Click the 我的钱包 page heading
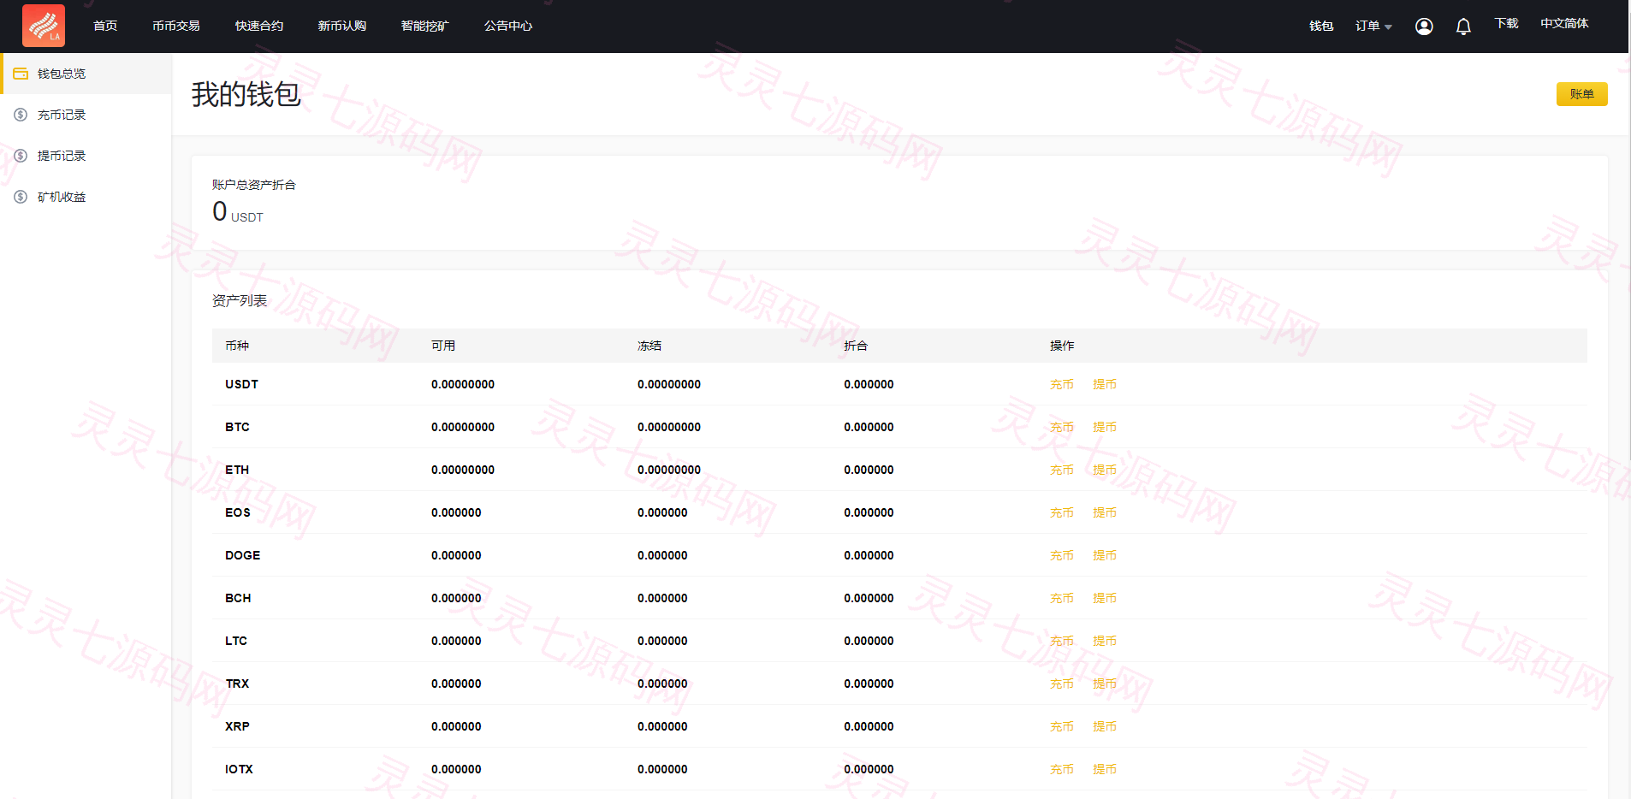Viewport: 1631px width, 799px height. tap(246, 94)
